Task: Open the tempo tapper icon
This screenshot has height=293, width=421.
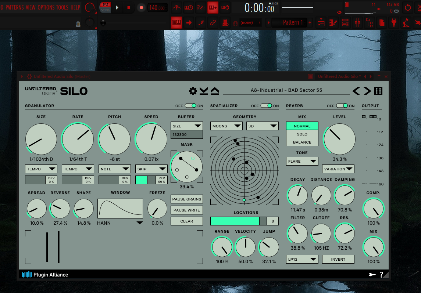Action: point(406,23)
